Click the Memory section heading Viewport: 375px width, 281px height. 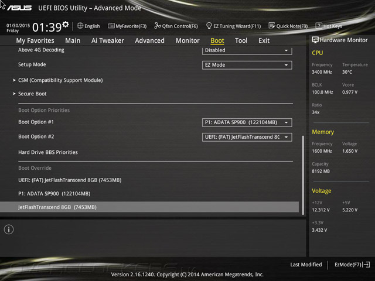(x=323, y=132)
